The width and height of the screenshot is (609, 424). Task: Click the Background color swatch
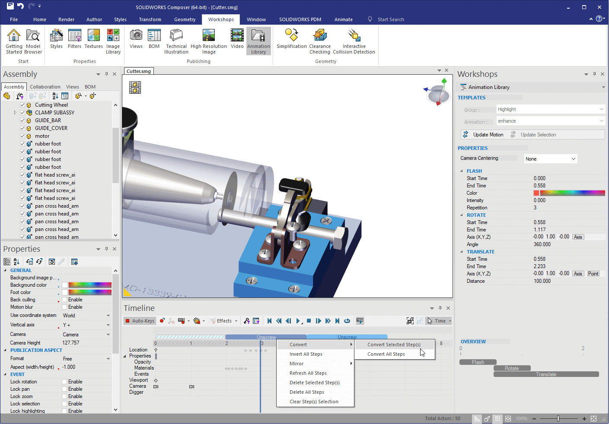(65, 285)
